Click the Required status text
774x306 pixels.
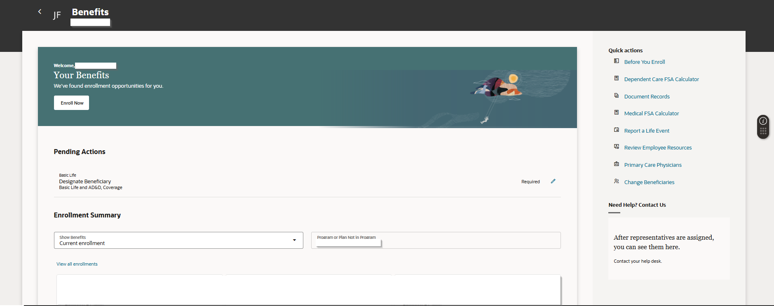(530, 182)
